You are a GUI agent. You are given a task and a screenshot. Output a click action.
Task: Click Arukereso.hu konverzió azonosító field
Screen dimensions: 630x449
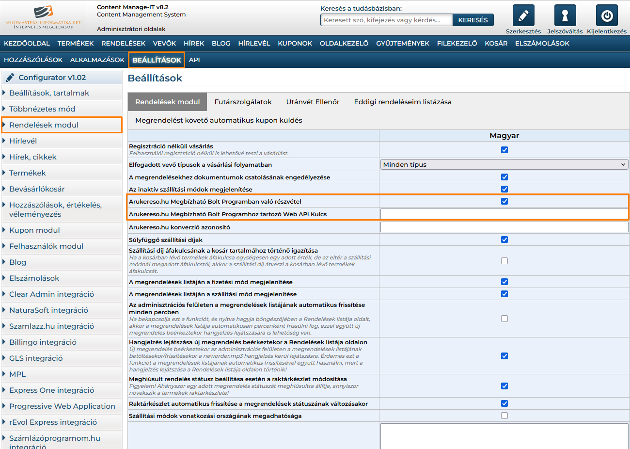click(x=504, y=227)
